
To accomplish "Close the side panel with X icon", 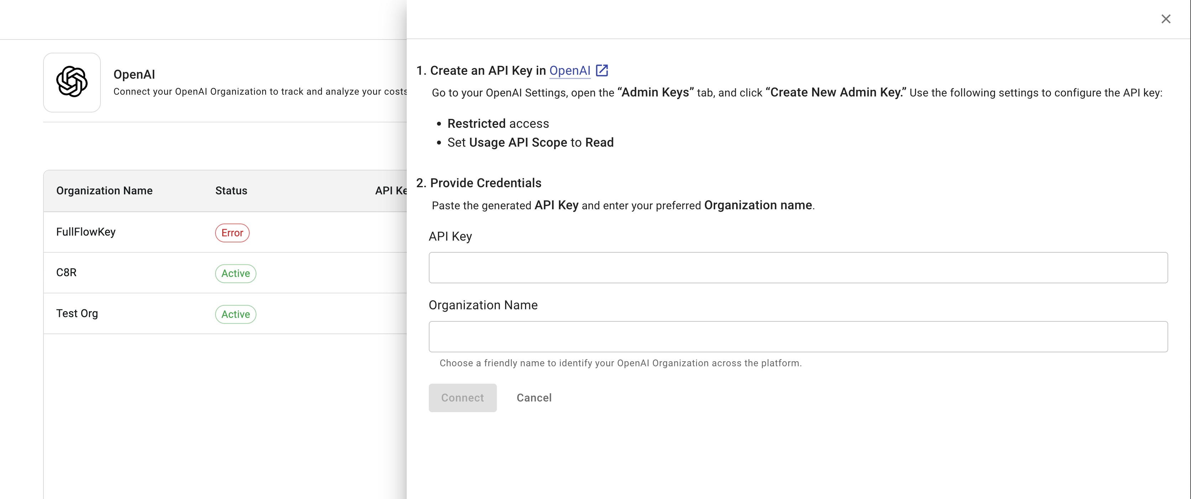I will click(x=1166, y=19).
